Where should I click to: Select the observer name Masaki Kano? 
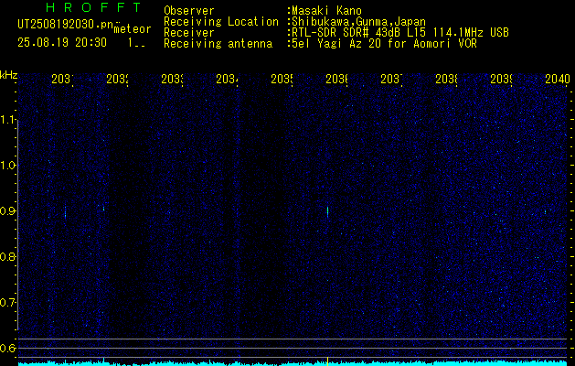pyautogui.click(x=326, y=11)
